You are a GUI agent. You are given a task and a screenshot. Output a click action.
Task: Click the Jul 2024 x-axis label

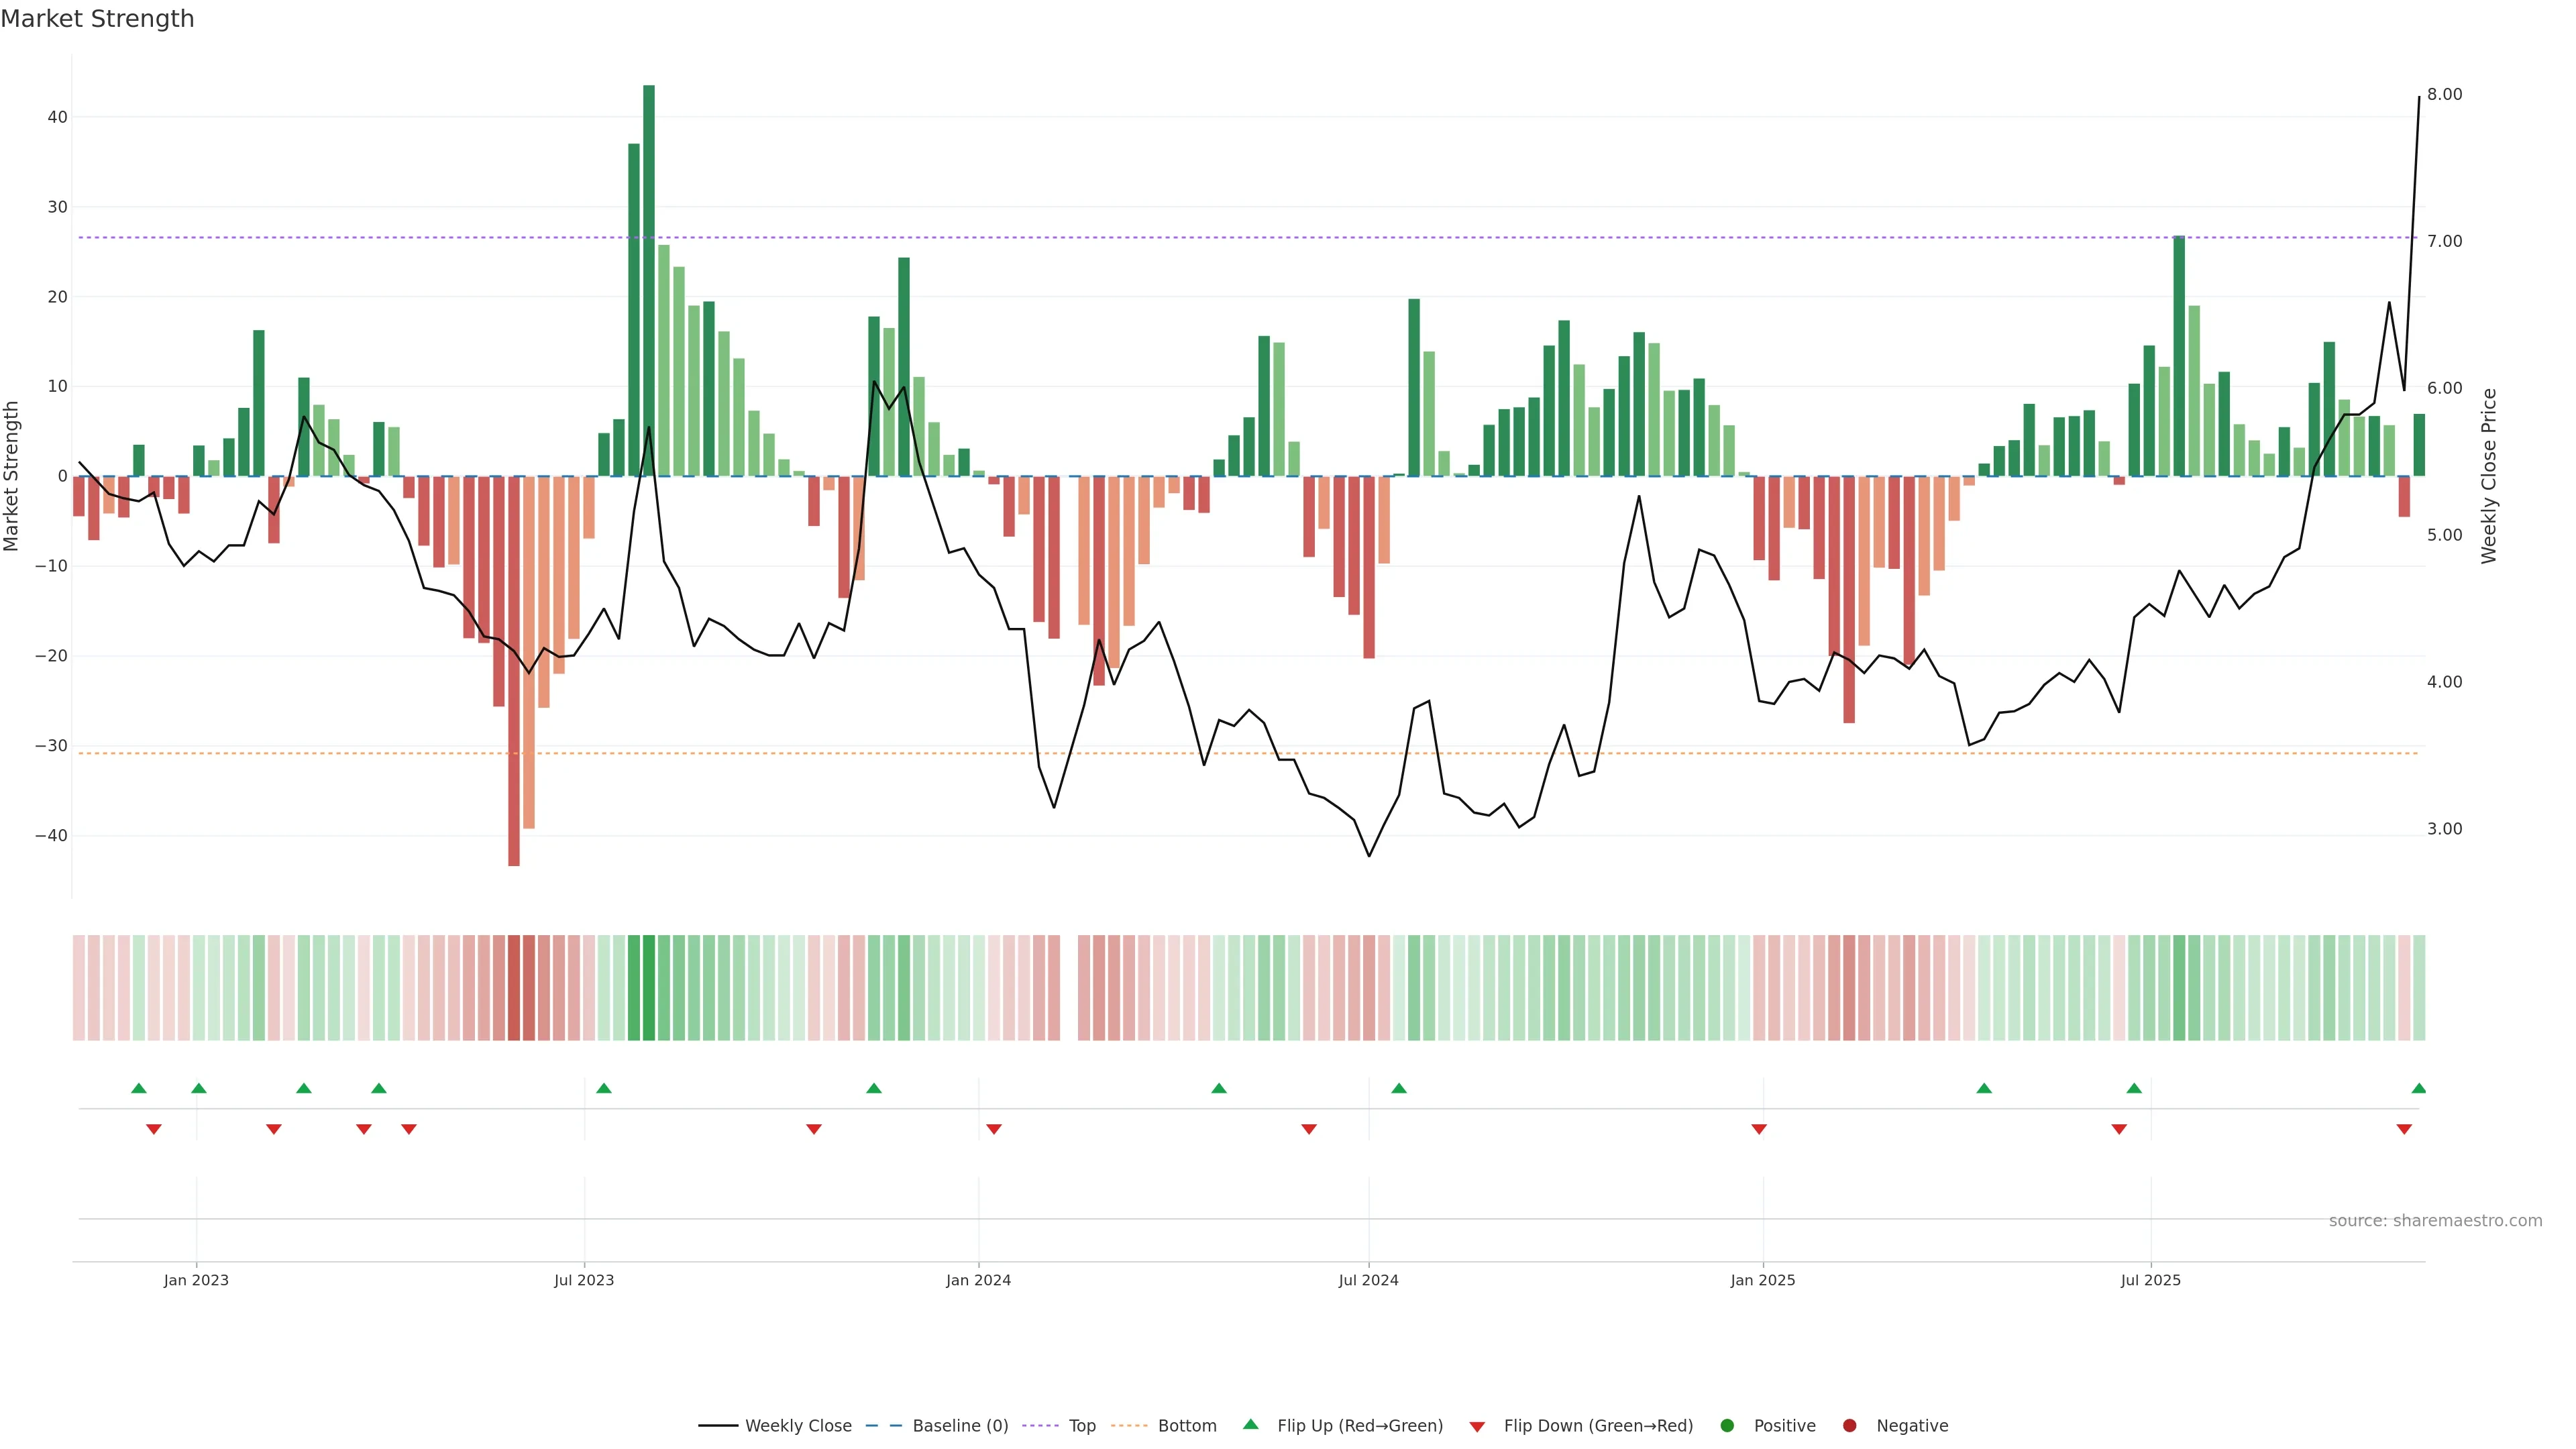point(1368,1280)
